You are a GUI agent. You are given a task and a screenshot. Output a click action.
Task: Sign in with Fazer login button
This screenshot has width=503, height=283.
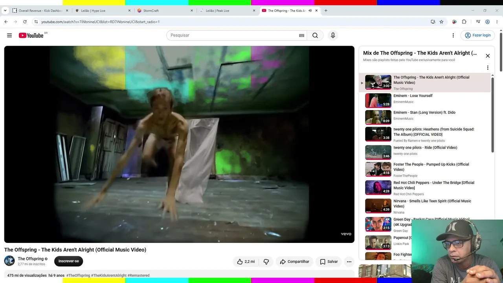(x=478, y=35)
